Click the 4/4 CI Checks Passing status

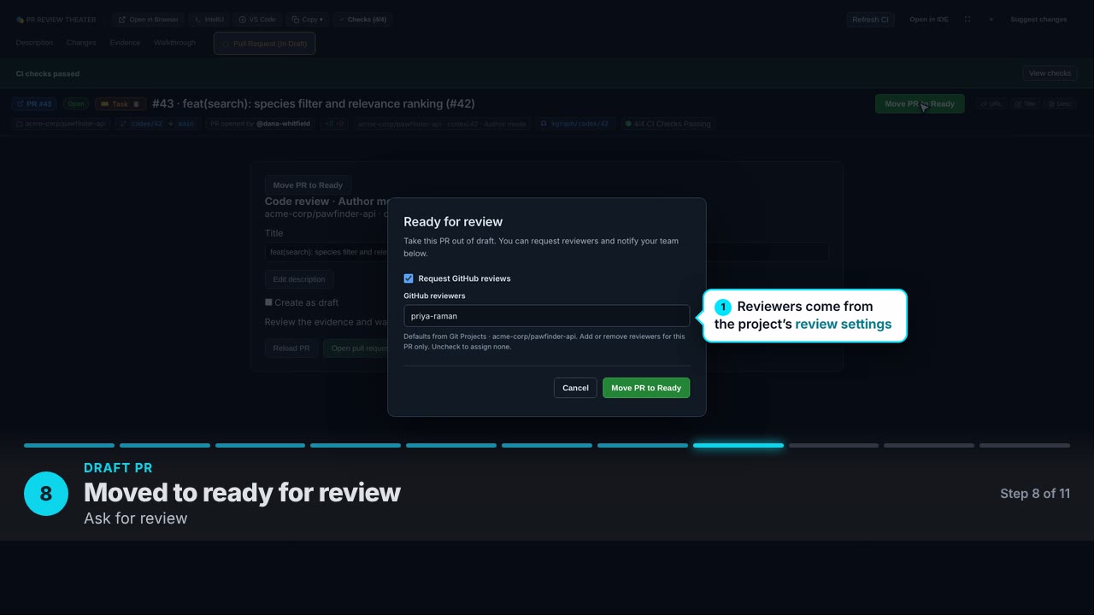coord(668,124)
